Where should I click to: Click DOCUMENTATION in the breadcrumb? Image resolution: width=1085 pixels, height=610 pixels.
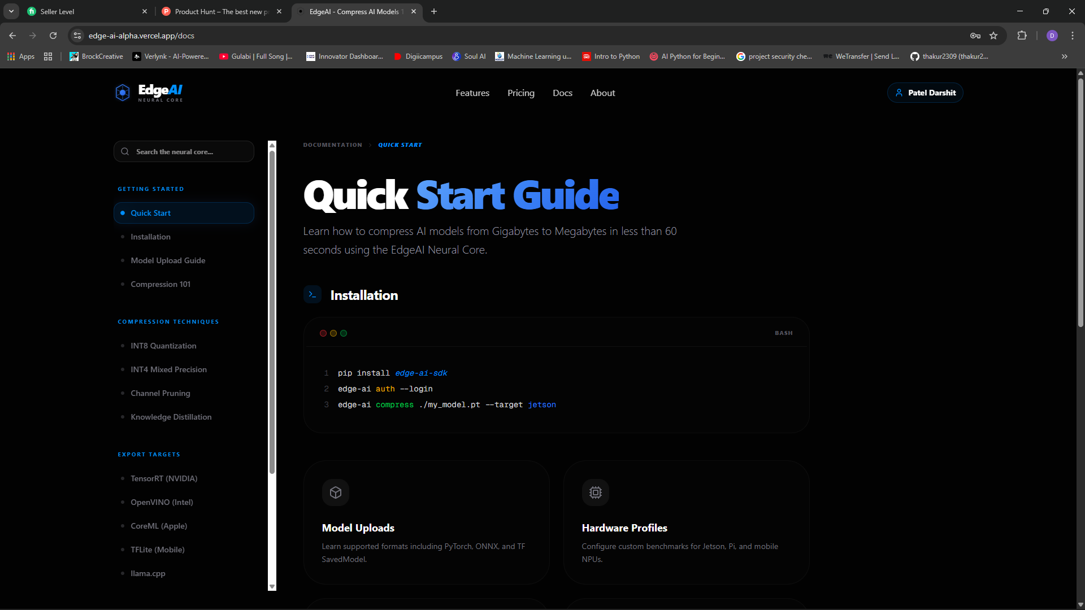coord(332,145)
